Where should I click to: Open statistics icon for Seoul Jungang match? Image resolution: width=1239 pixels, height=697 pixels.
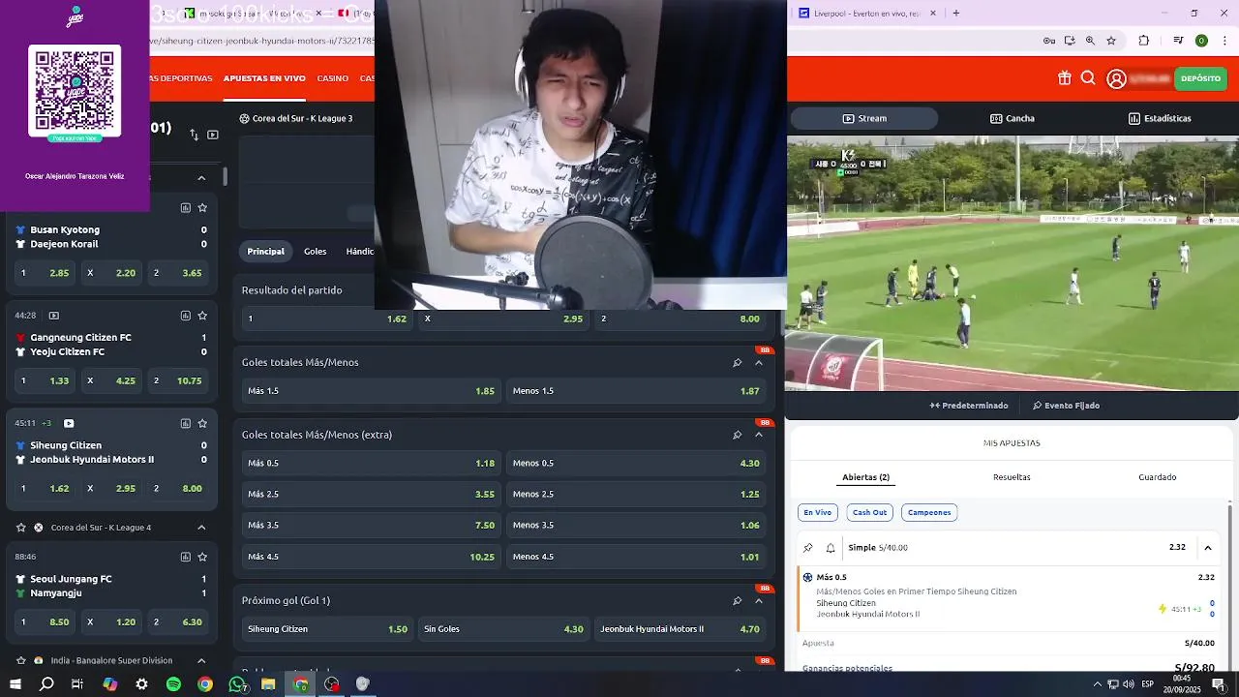(185, 557)
